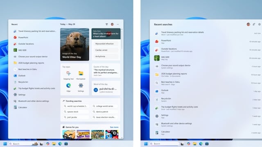Image resolution: width=262 pixels, height=147 pixels.
Task: Click the icon between avatar and gear in Recent searches header
Action: [254, 24]
